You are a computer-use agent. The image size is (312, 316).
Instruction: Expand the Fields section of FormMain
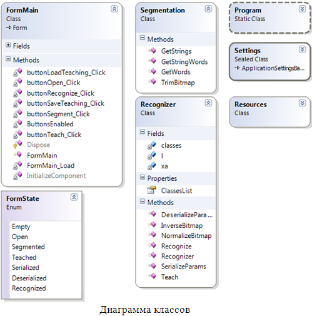point(8,45)
